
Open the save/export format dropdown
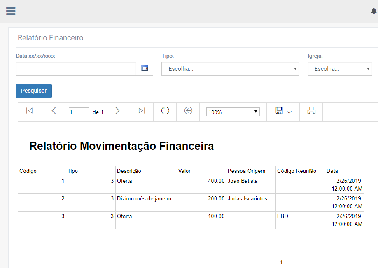click(283, 111)
